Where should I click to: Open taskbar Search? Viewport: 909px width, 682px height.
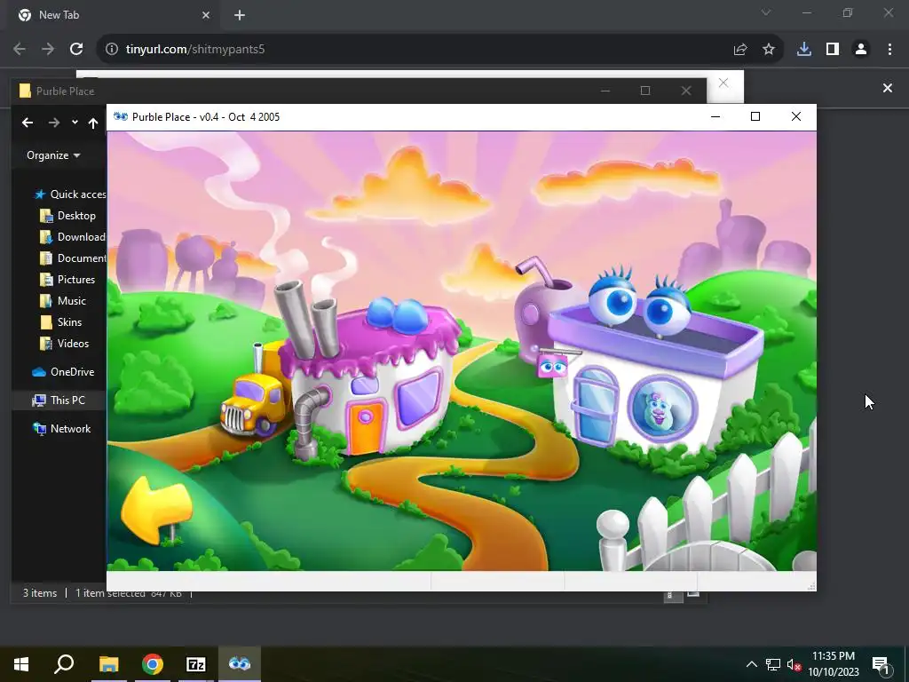click(x=64, y=664)
